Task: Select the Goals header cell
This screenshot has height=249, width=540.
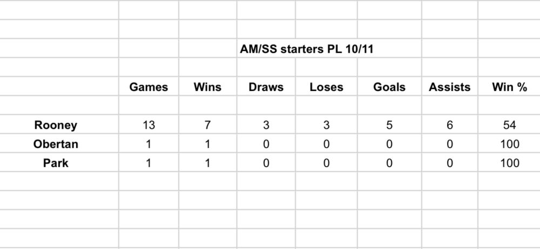Action: pos(389,86)
